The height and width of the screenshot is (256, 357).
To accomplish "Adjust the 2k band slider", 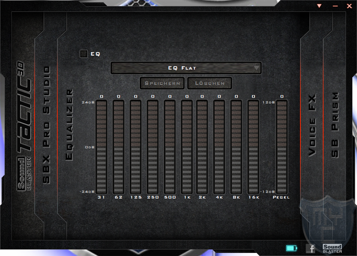I will [x=202, y=147].
